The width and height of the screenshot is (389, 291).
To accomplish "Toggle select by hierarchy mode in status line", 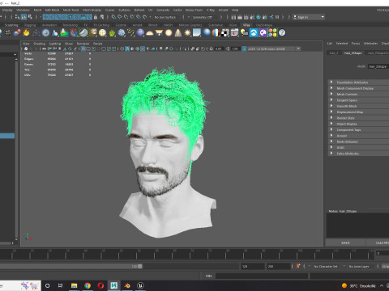I will pos(17,17).
